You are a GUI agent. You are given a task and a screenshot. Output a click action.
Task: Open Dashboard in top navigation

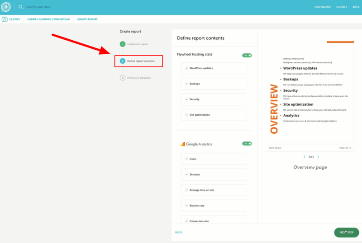click(323, 7)
